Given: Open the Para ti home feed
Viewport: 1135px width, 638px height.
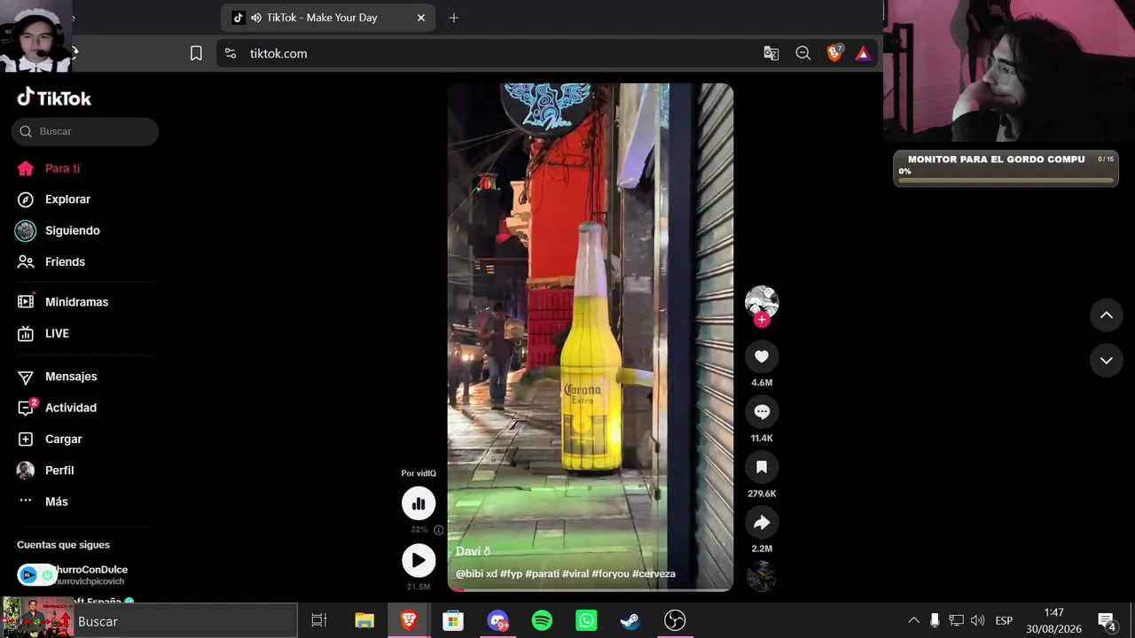Looking at the screenshot, I should tap(49, 168).
